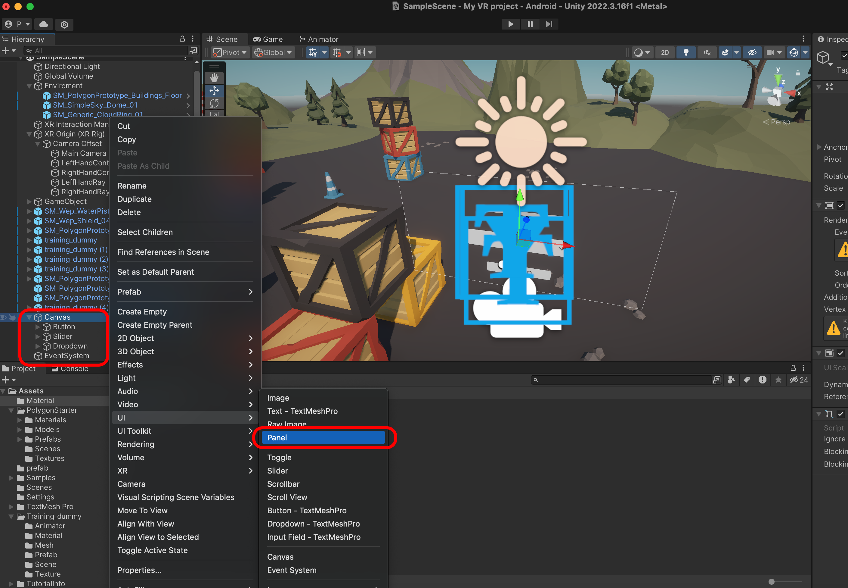This screenshot has width=848, height=588.
Task: Collapse the Canvas tree item
Action: tap(29, 317)
